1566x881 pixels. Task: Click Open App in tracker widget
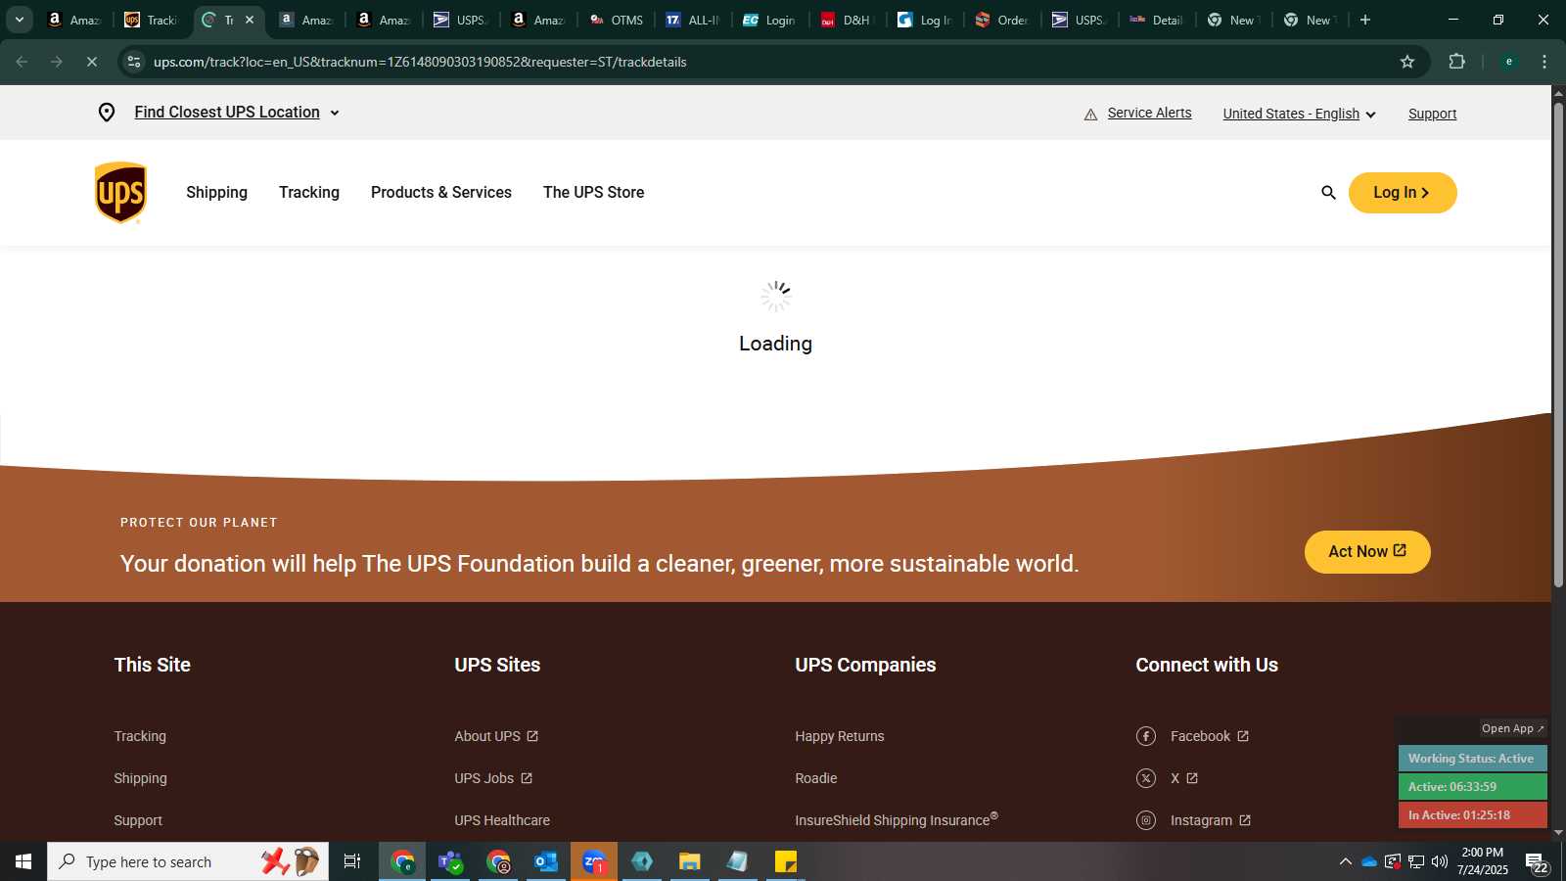(1512, 728)
